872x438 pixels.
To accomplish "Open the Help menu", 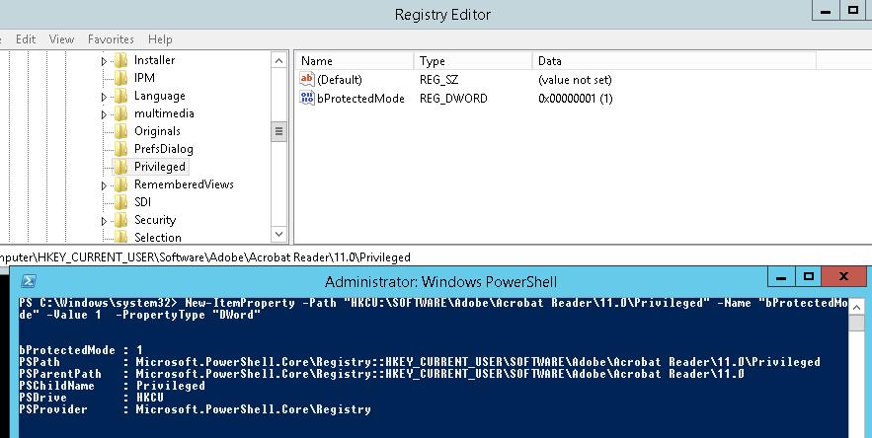I will pyautogui.click(x=160, y=39).
